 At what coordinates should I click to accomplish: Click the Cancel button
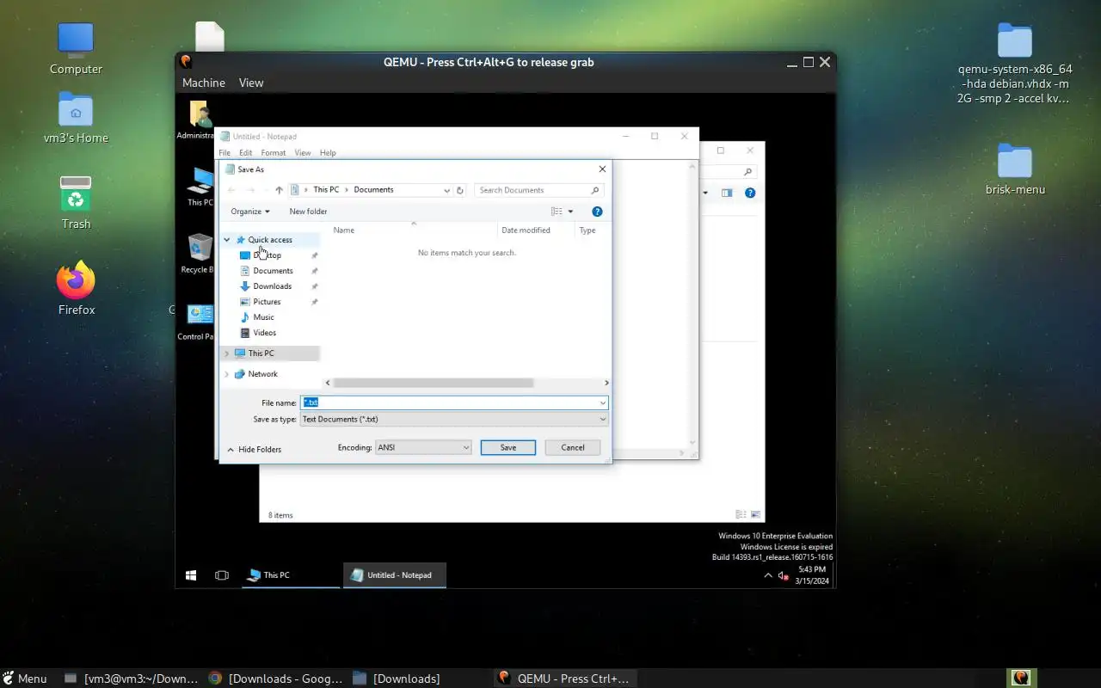pos(573,447)
